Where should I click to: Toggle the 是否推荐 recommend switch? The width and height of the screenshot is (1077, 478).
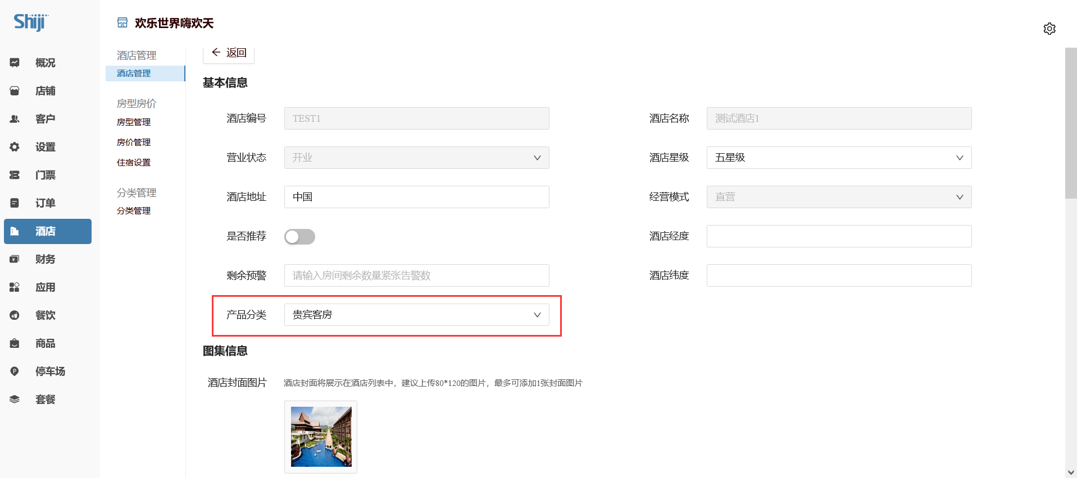(299, 237)
